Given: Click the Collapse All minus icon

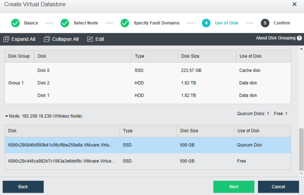Looking at the screenshot, I should tap(47, 39).
